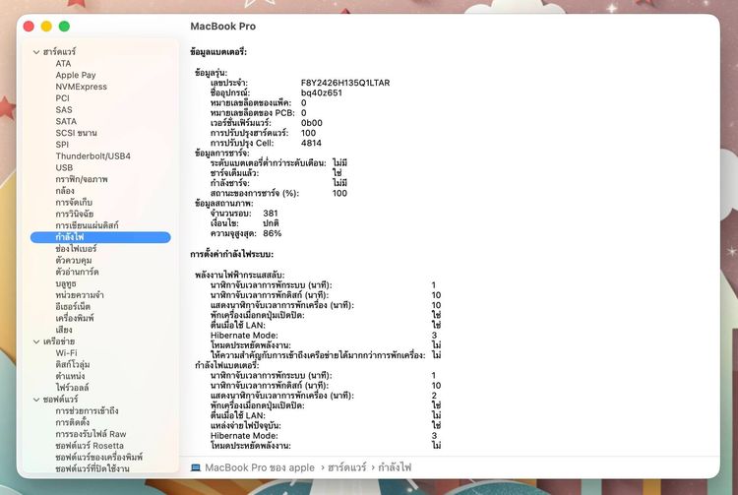Select PCI in the sidebar
Screen dimensions: 738x495
pos(62,98)
